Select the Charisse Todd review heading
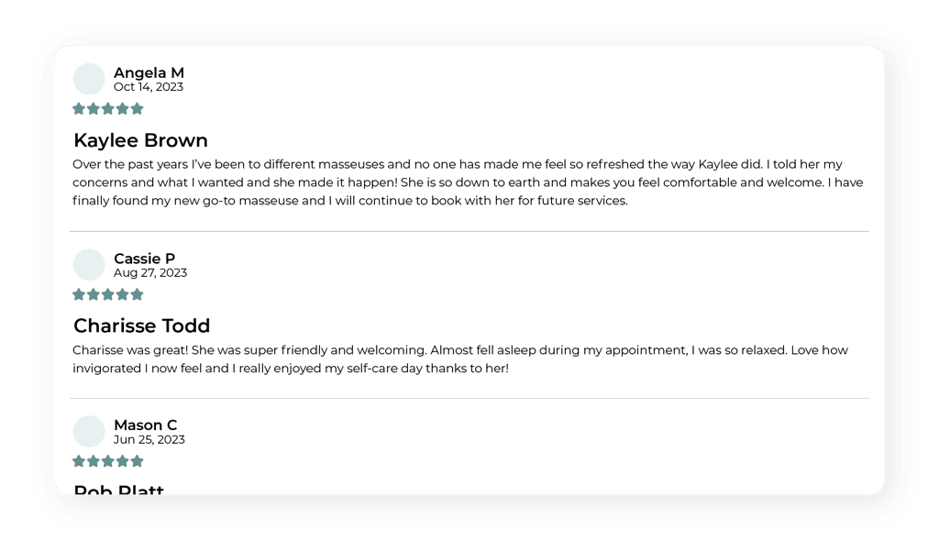This screenshot has height=540, width=939. coord(141,326)
